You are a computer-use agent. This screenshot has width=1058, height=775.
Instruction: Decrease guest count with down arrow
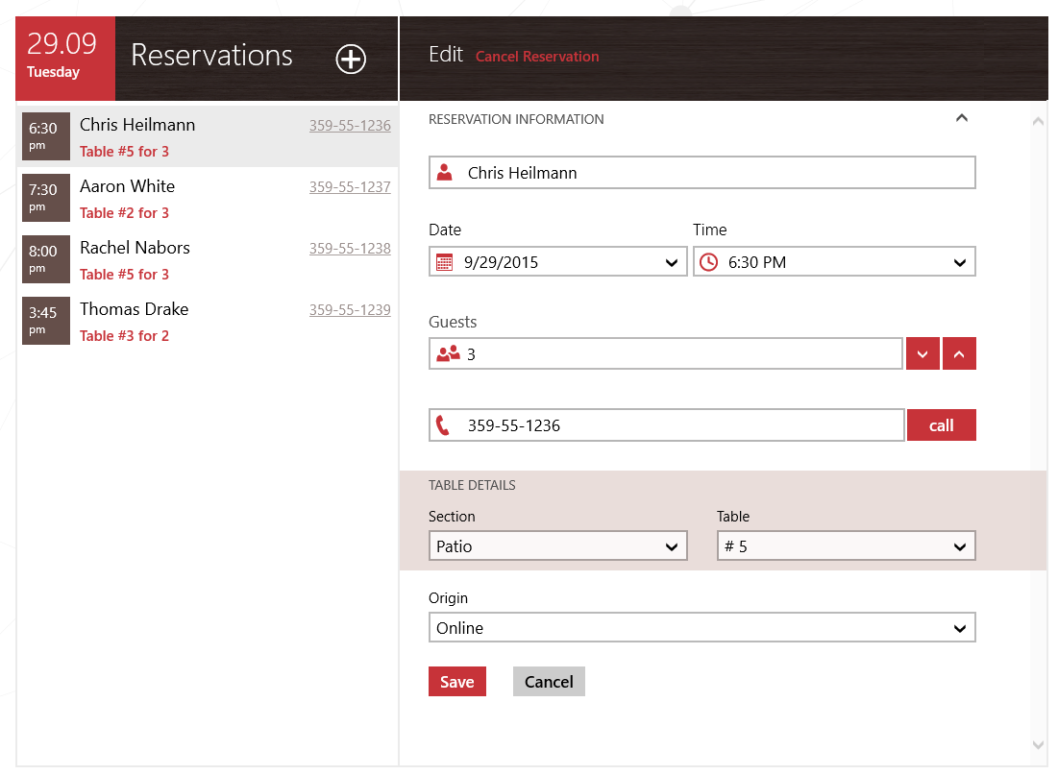click(923, 353)
